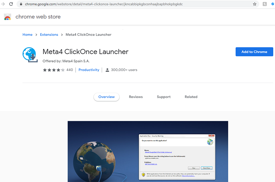Open the Support tab

[x=164, y=97]
